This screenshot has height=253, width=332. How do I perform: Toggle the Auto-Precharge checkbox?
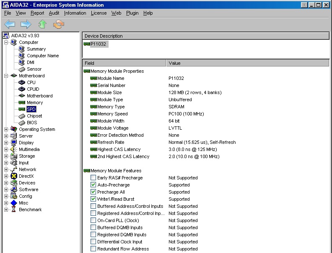pos(93,185)
